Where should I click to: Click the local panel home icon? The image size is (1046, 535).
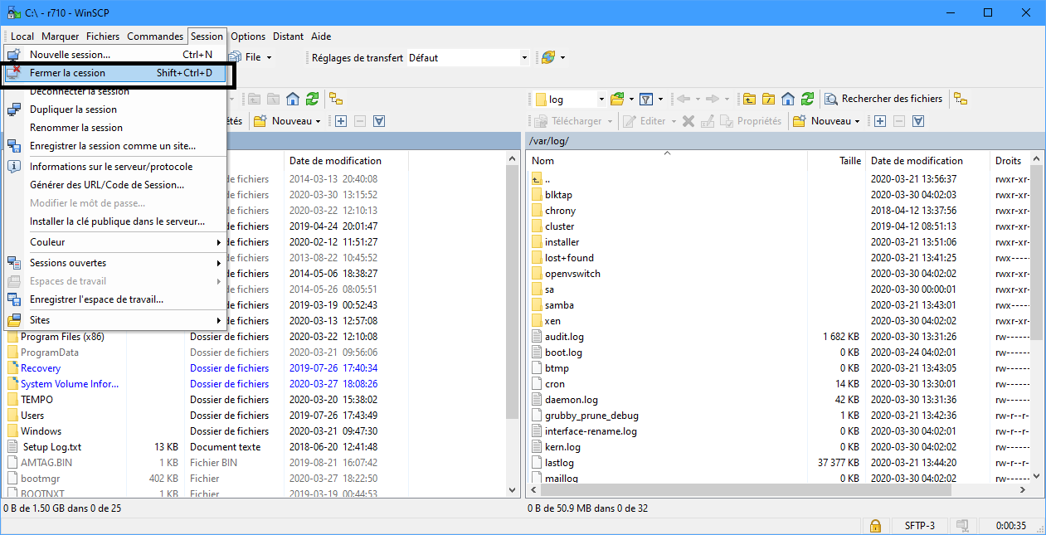point(293,99)
